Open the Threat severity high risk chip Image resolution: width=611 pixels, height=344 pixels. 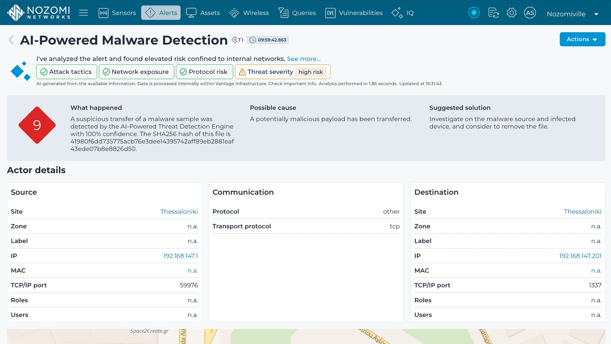283,72
